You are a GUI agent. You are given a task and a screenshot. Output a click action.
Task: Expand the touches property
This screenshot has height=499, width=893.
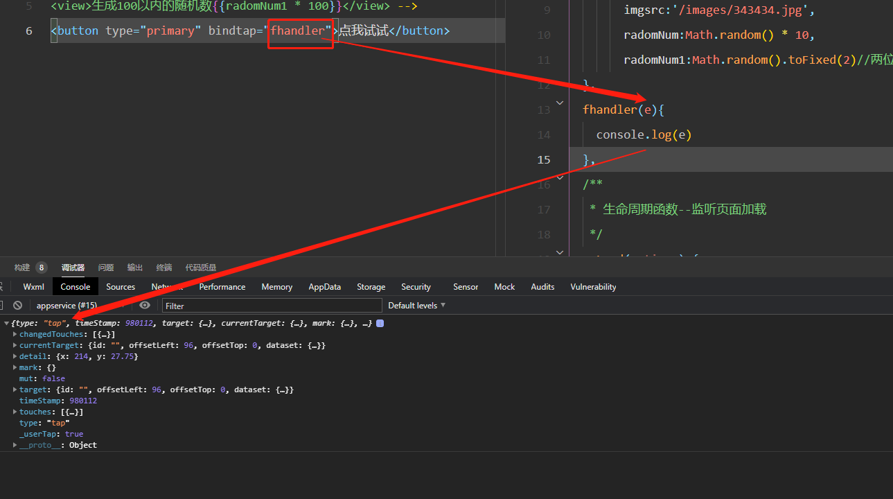[15, 412]
